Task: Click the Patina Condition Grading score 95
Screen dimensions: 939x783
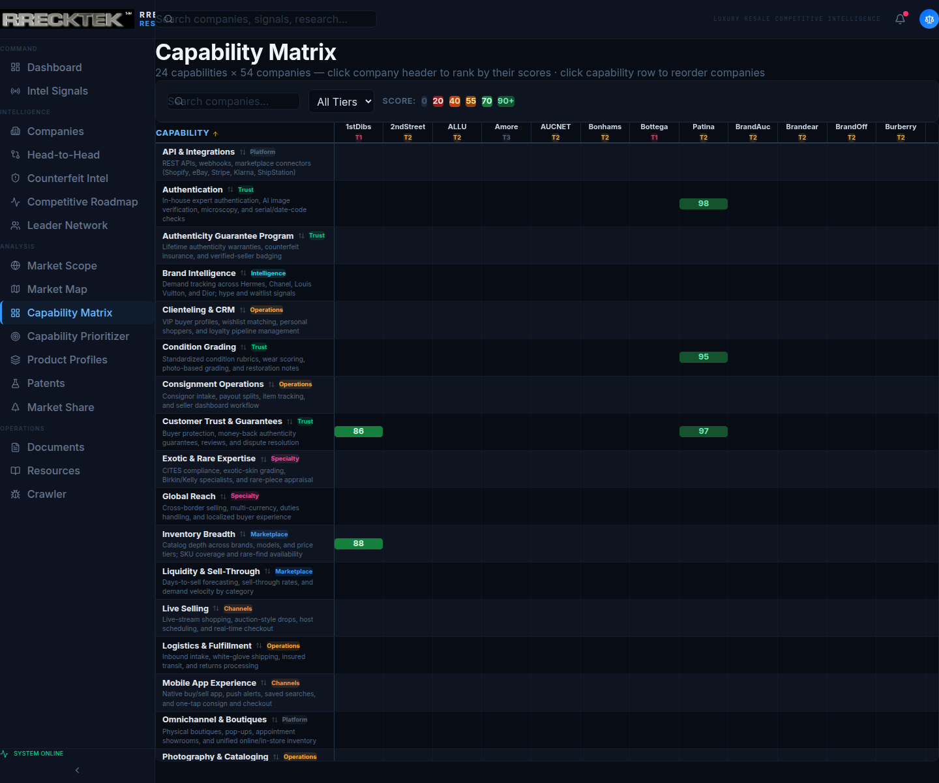Action: point(704,357)
